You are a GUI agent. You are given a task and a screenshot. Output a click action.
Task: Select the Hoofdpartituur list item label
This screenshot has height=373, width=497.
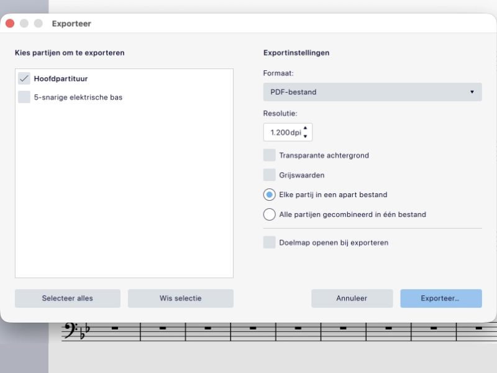tap(61, 79)
